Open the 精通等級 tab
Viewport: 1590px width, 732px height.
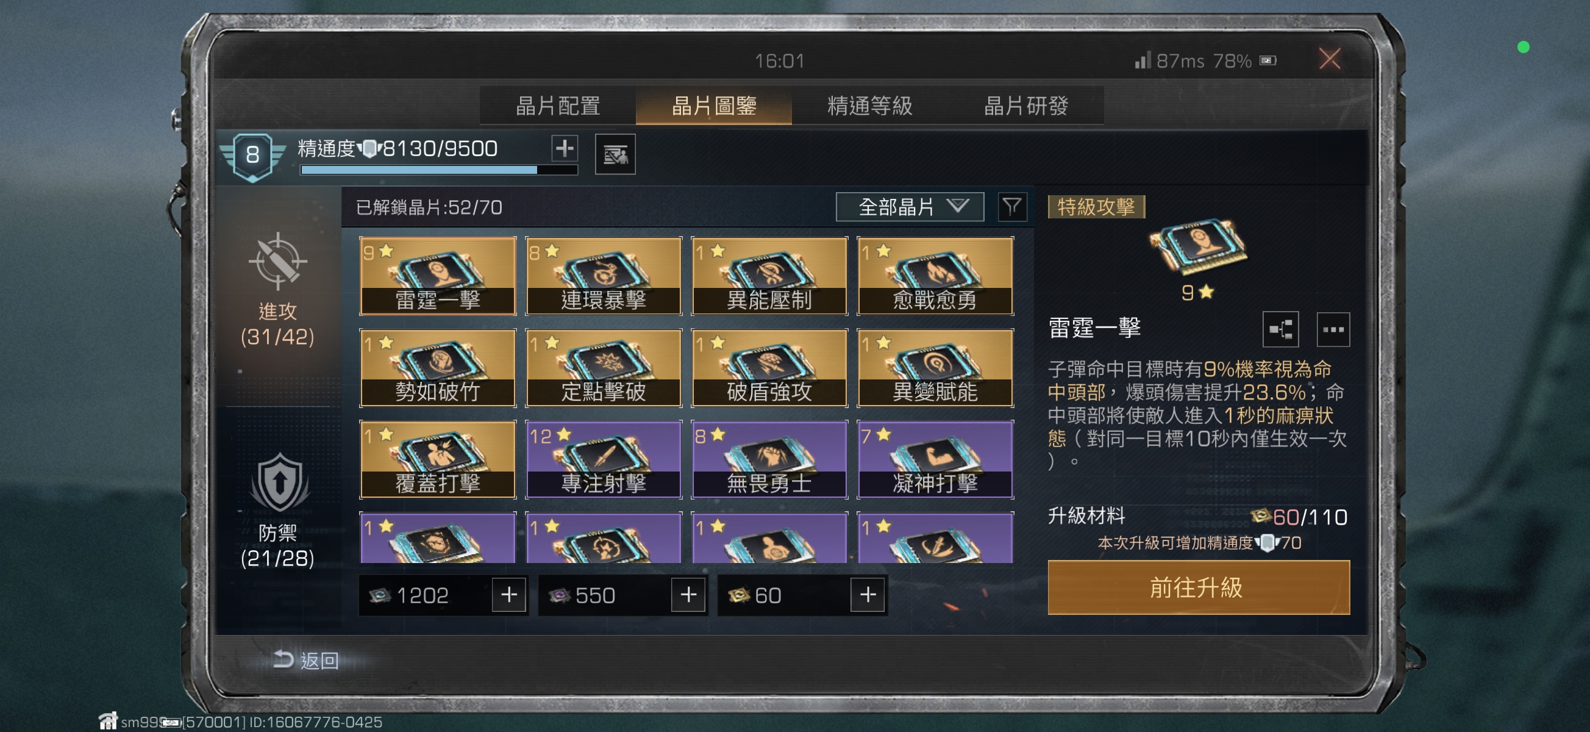coord(870,106)
